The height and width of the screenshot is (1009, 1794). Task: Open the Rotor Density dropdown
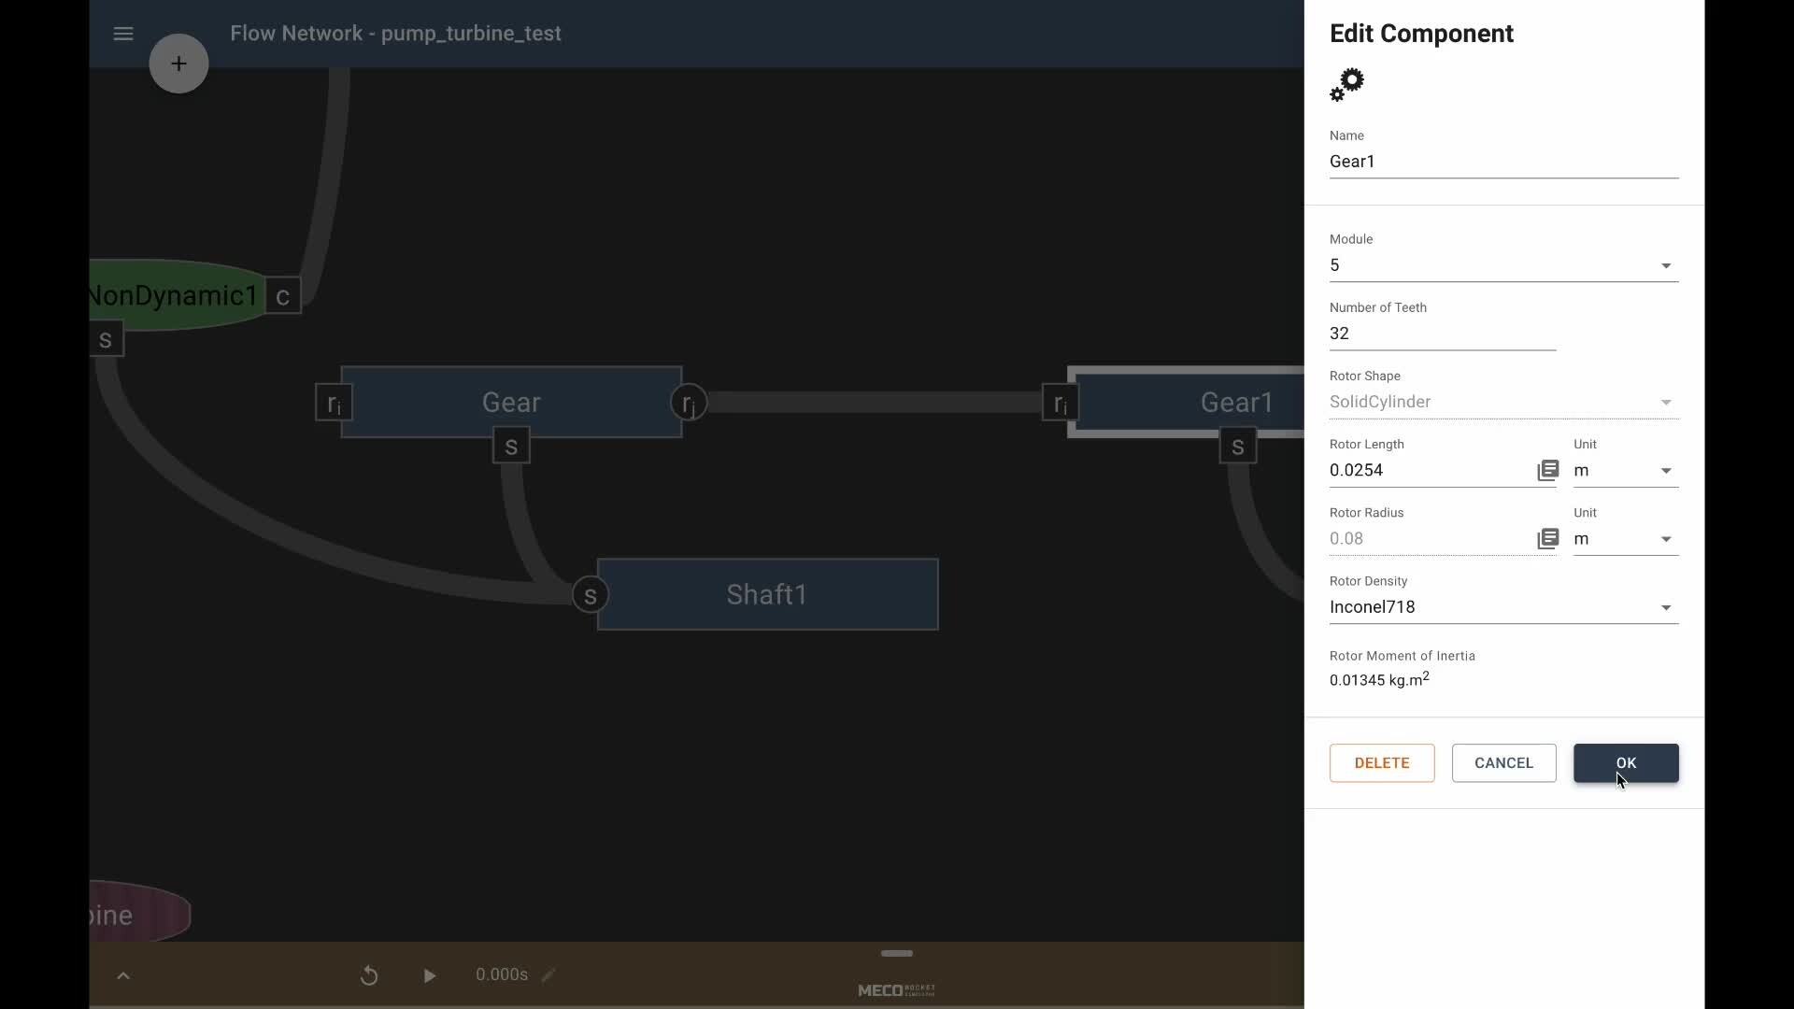(1502, 607)
